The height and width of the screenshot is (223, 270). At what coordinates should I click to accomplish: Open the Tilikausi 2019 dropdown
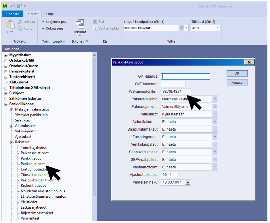pyautogui.click(x=217, y=28)
